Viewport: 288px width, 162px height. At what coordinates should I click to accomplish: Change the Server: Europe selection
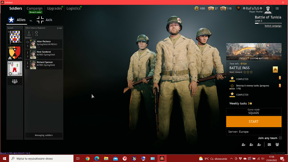(x=254, y=132)
